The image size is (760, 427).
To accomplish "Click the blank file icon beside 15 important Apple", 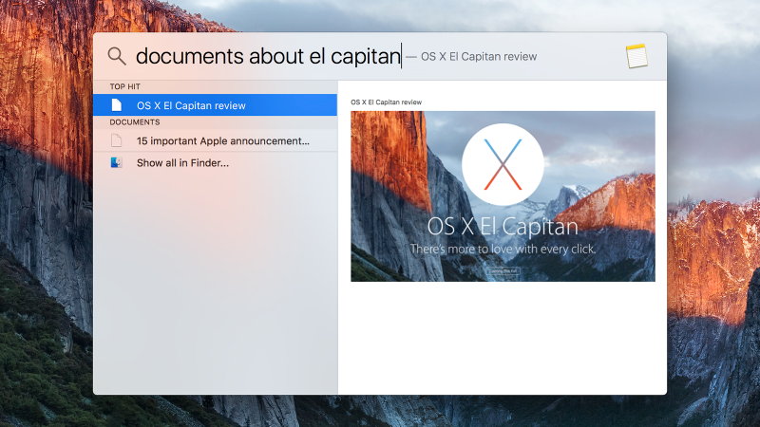I will pos(116,140).
